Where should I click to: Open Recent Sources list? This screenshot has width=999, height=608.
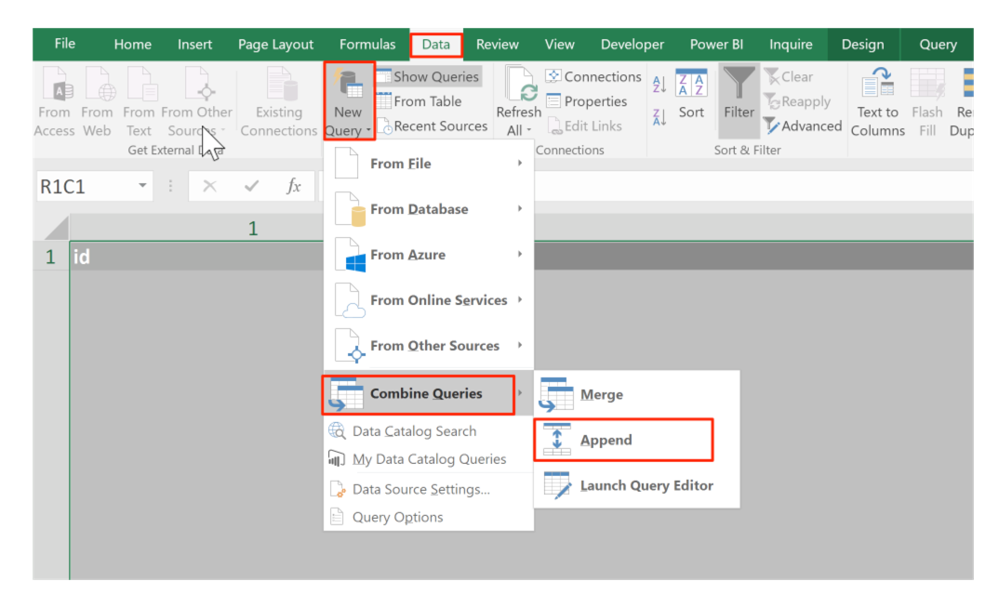(433, 126)
